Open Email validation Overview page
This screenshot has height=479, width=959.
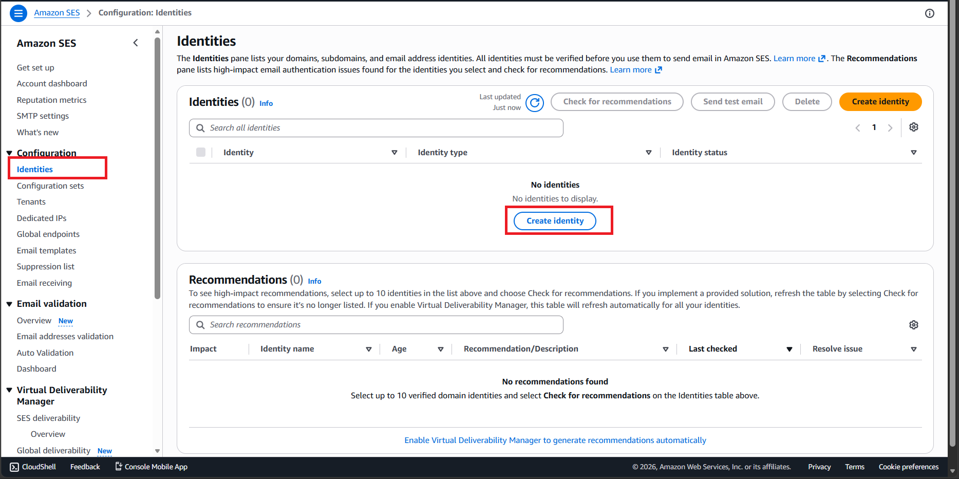click(34, 321)
